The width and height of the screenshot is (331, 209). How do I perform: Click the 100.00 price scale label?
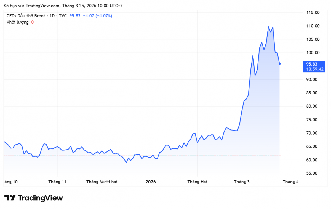click(313, 53)
